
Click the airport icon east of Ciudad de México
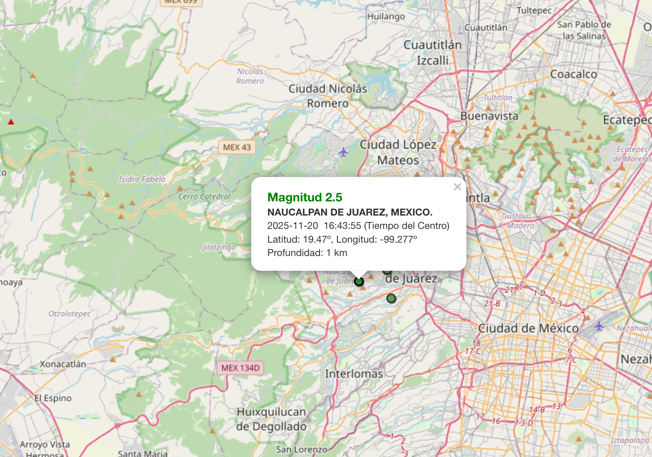tap(599, 326)
